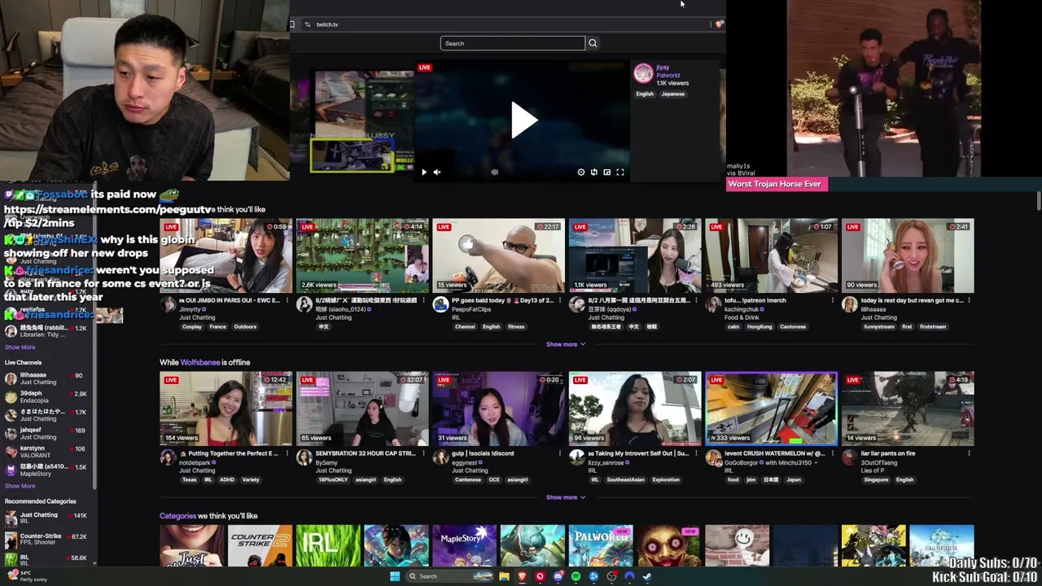Open the MapleStory category card
The image size is (1042, 586).
464,546
